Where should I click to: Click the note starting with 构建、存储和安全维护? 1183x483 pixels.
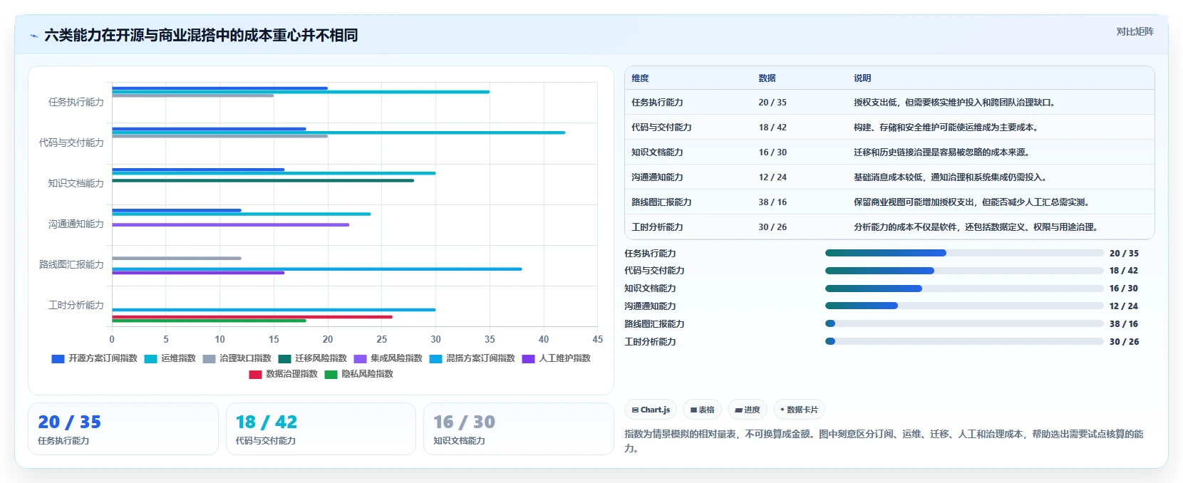pyautogui.click(x=946, y=128)
